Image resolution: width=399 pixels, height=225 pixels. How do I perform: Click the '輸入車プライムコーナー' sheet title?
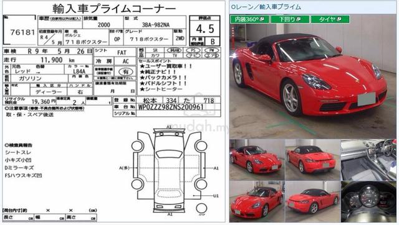(114, 8)
